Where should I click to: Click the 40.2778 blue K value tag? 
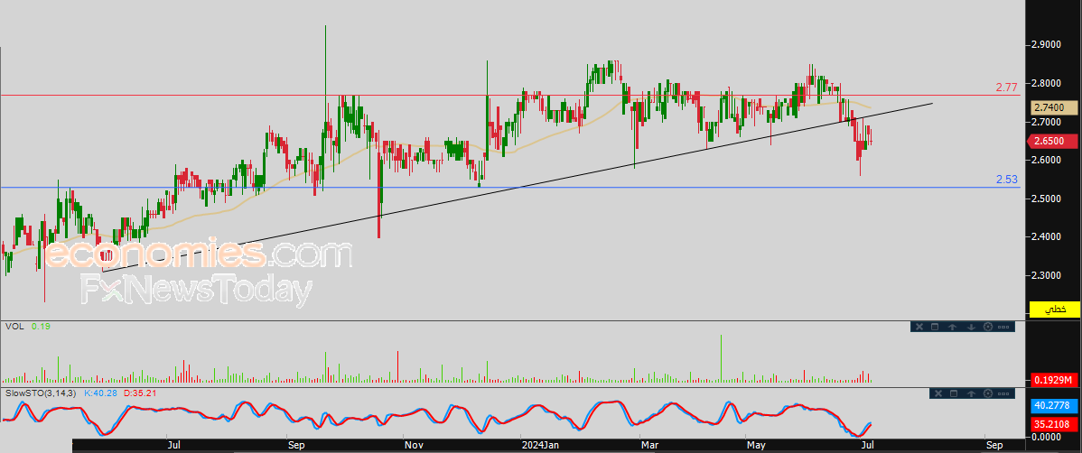(x=1054, y=407)
